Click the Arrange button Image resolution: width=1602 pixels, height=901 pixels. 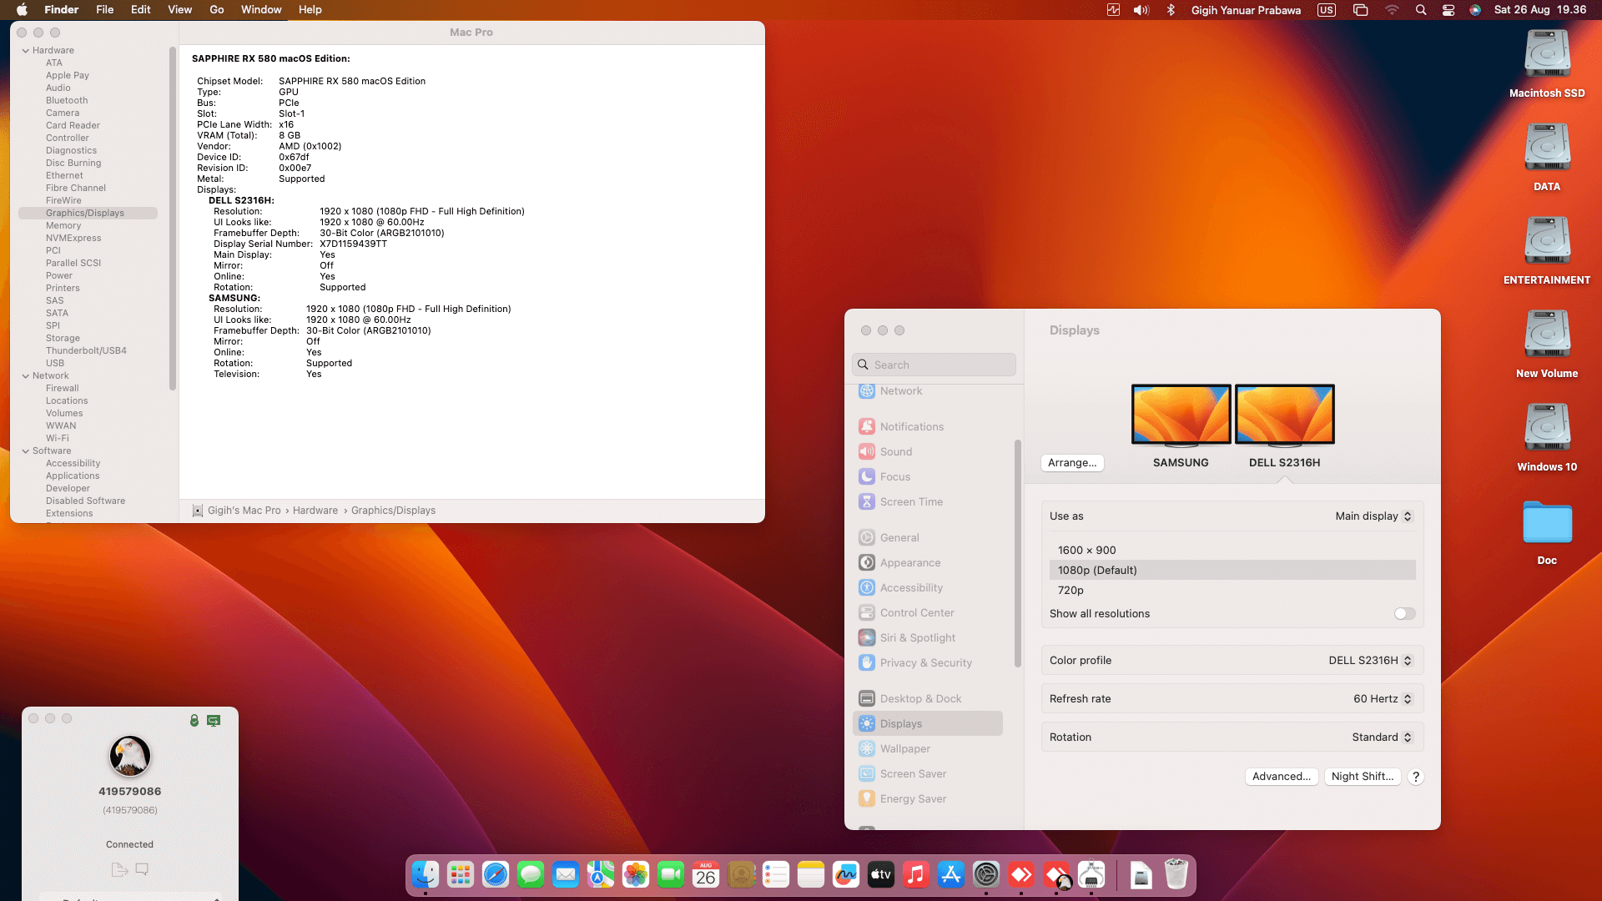click(x=1071, y=462)
